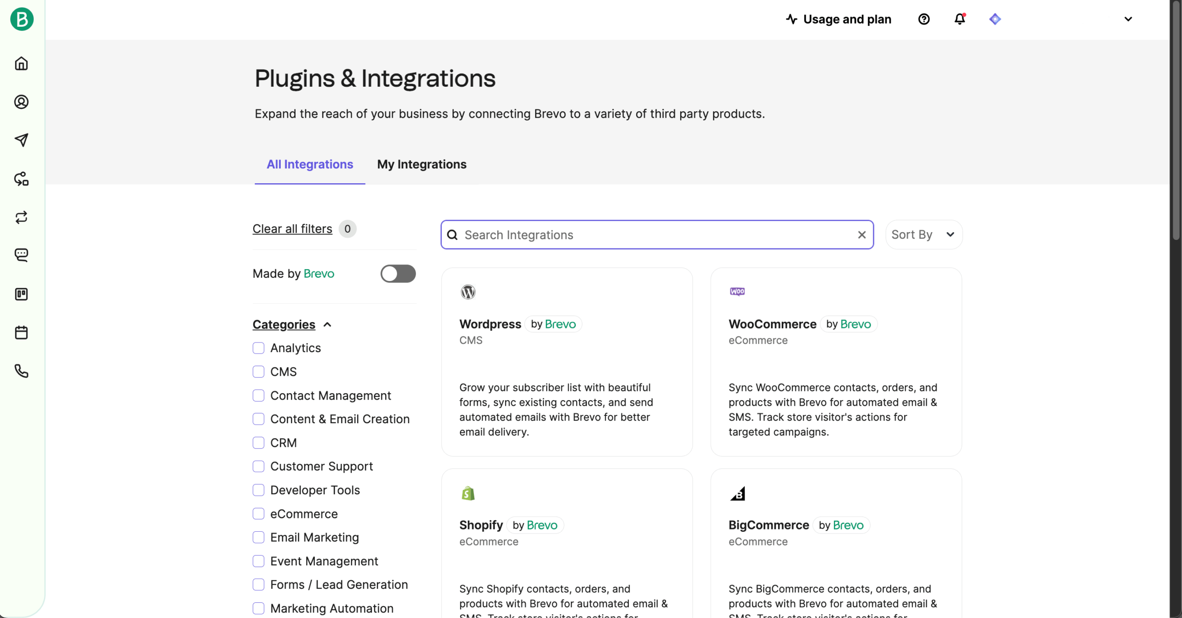Switch to All Integrations tab
Image resolution: width=1182 pixels, height=618 pixels.
310,164
